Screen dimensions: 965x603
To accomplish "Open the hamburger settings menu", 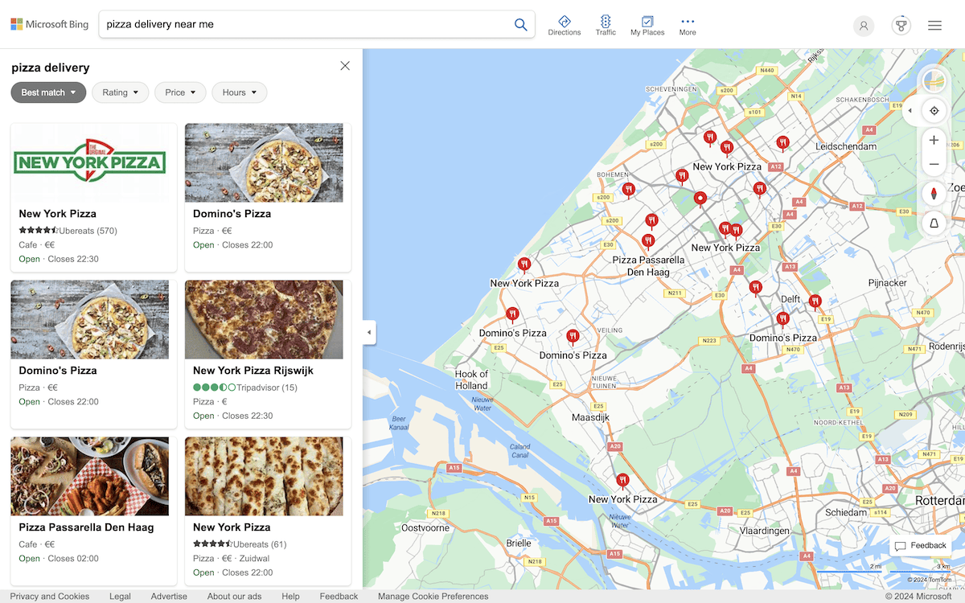I will click(934, 26).
